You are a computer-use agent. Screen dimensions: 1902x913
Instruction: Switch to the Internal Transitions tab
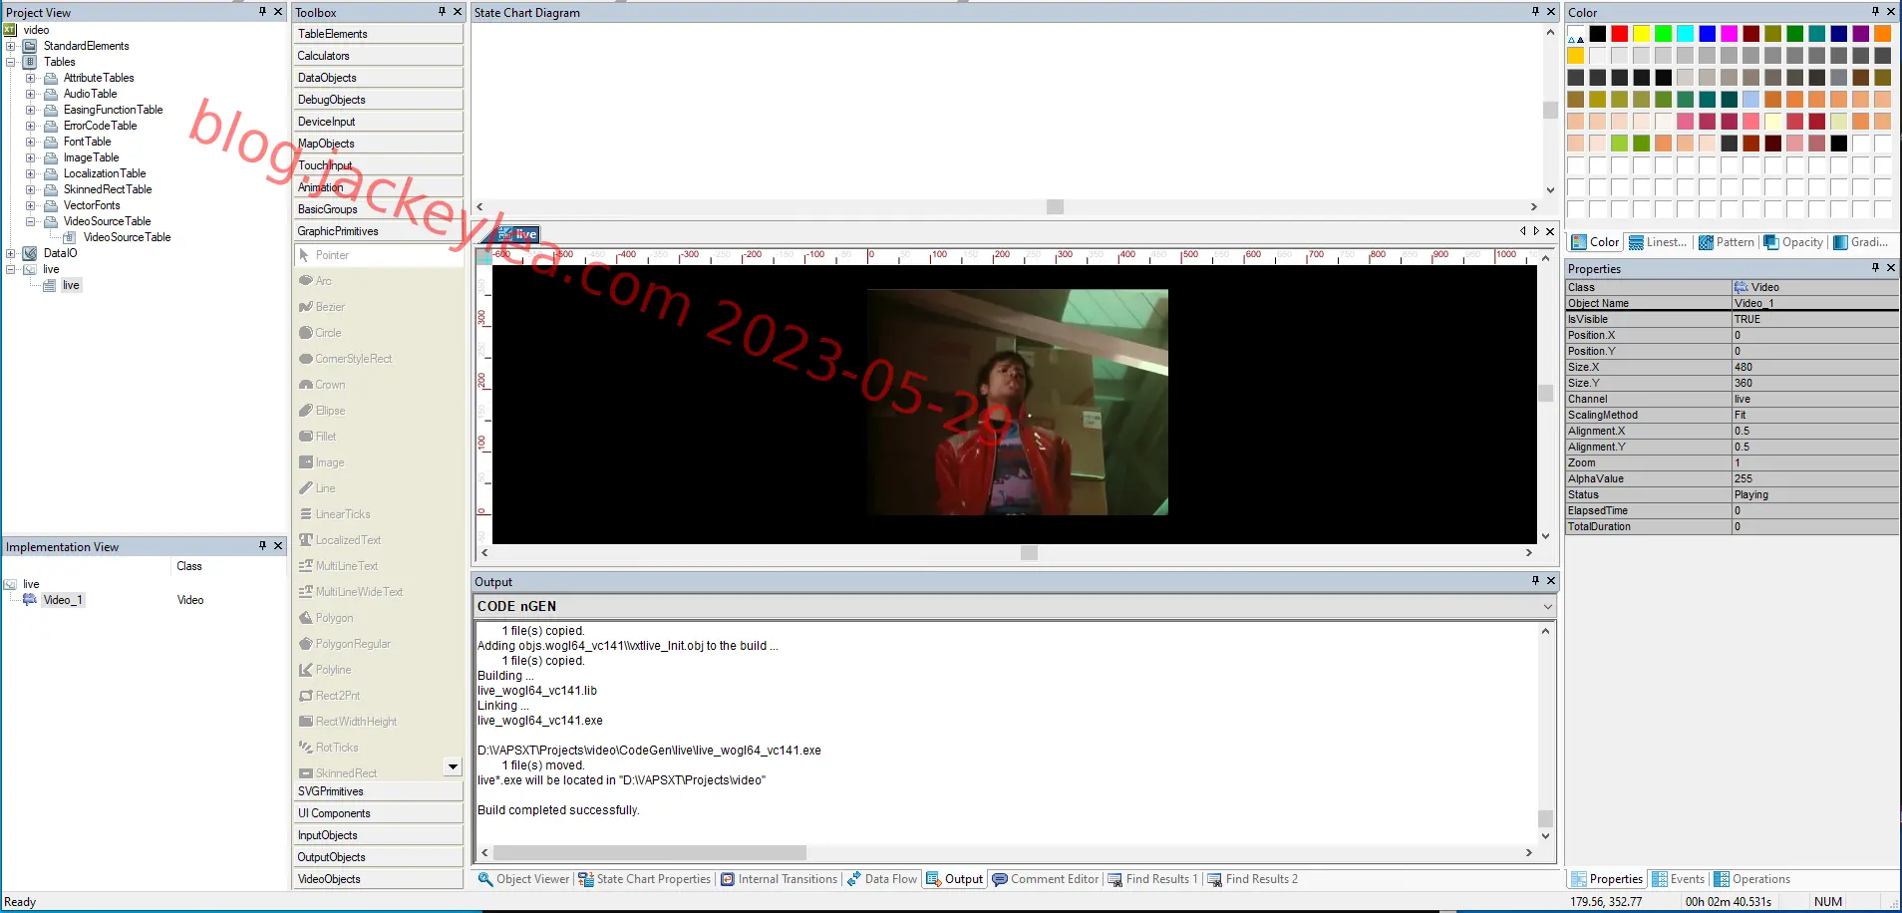click(779, 879)
